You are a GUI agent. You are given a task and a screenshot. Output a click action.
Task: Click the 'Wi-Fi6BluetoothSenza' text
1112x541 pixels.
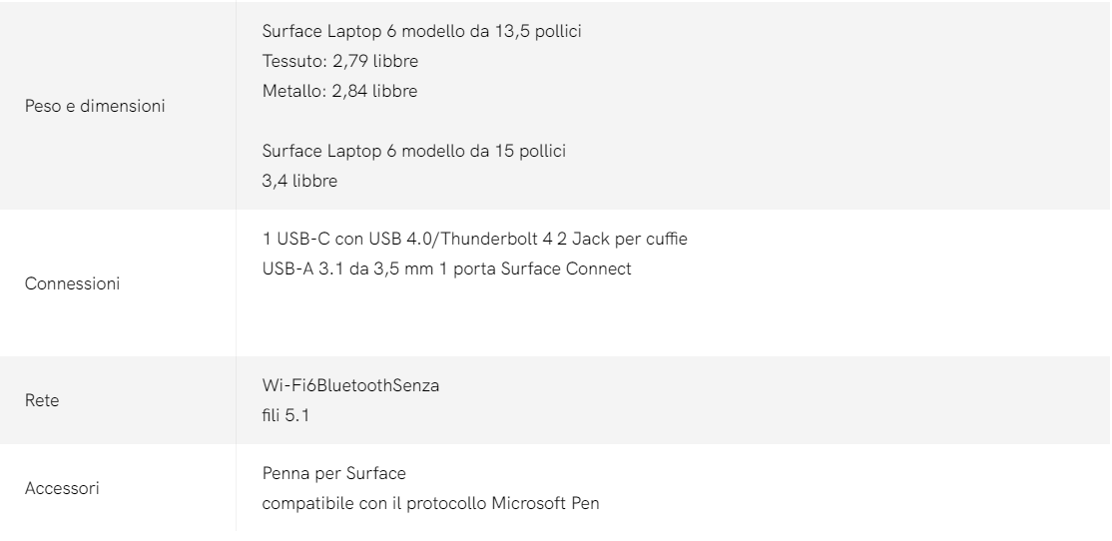(351, 385)
